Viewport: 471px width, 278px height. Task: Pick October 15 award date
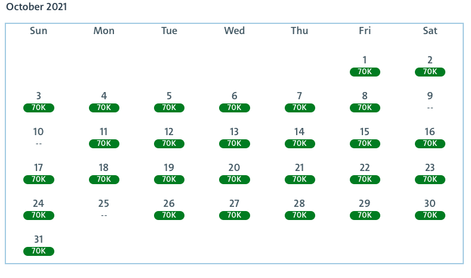(365, 138)
